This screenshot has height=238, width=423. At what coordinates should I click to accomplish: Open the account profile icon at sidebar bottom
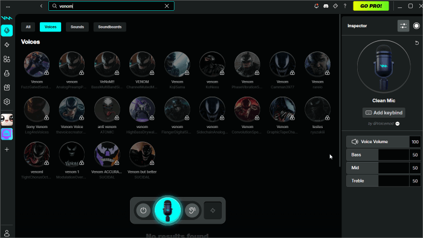[x=7, y=233]
